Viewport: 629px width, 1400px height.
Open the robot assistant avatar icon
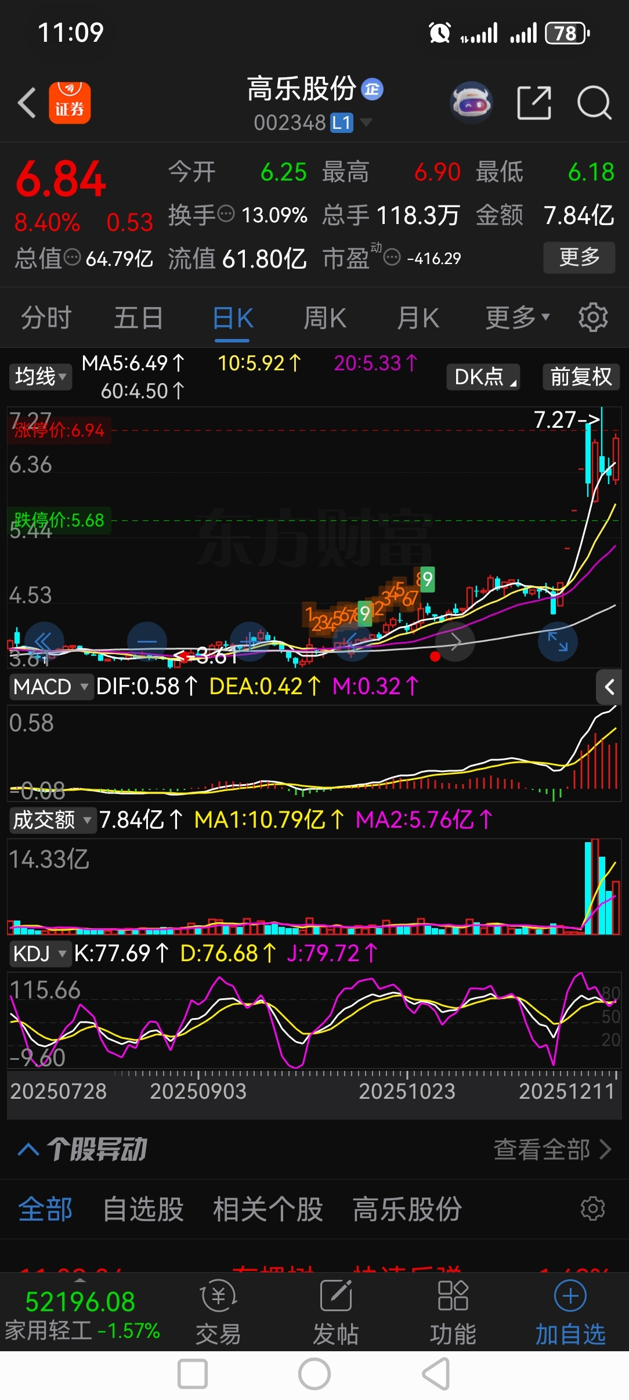(471, 103)
